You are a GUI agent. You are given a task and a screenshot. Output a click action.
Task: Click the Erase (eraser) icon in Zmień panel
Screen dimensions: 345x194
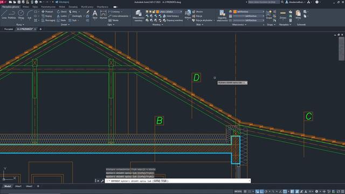click(x=88, y=12)
